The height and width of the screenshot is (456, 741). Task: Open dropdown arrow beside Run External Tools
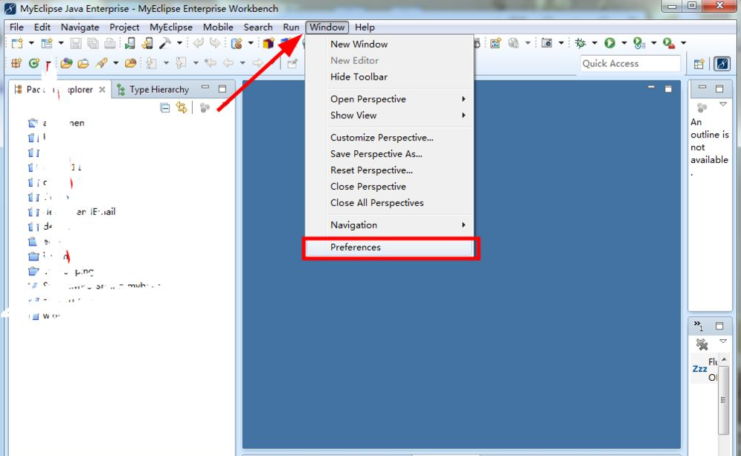tap(684, 43)
